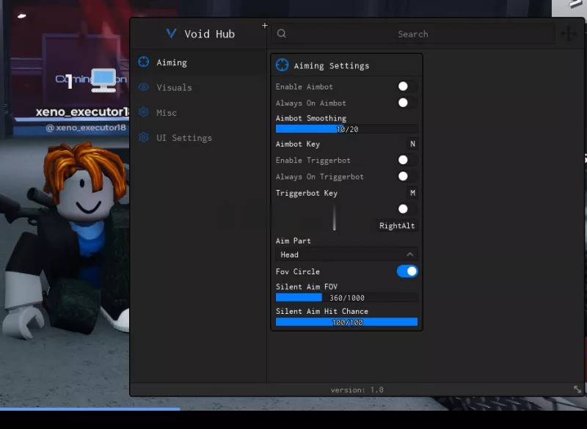
Task: Click the Aimbot Key N keybind button
Action: tap(412, 144)
